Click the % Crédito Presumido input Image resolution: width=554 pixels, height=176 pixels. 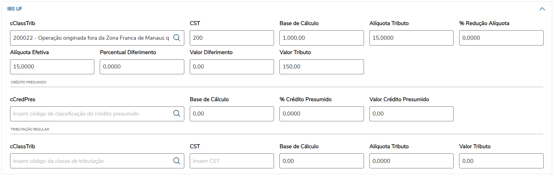coord(321,114)
